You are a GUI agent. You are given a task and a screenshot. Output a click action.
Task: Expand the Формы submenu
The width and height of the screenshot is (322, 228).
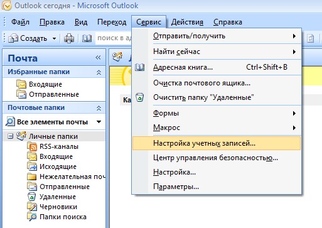tap(294, 113)
